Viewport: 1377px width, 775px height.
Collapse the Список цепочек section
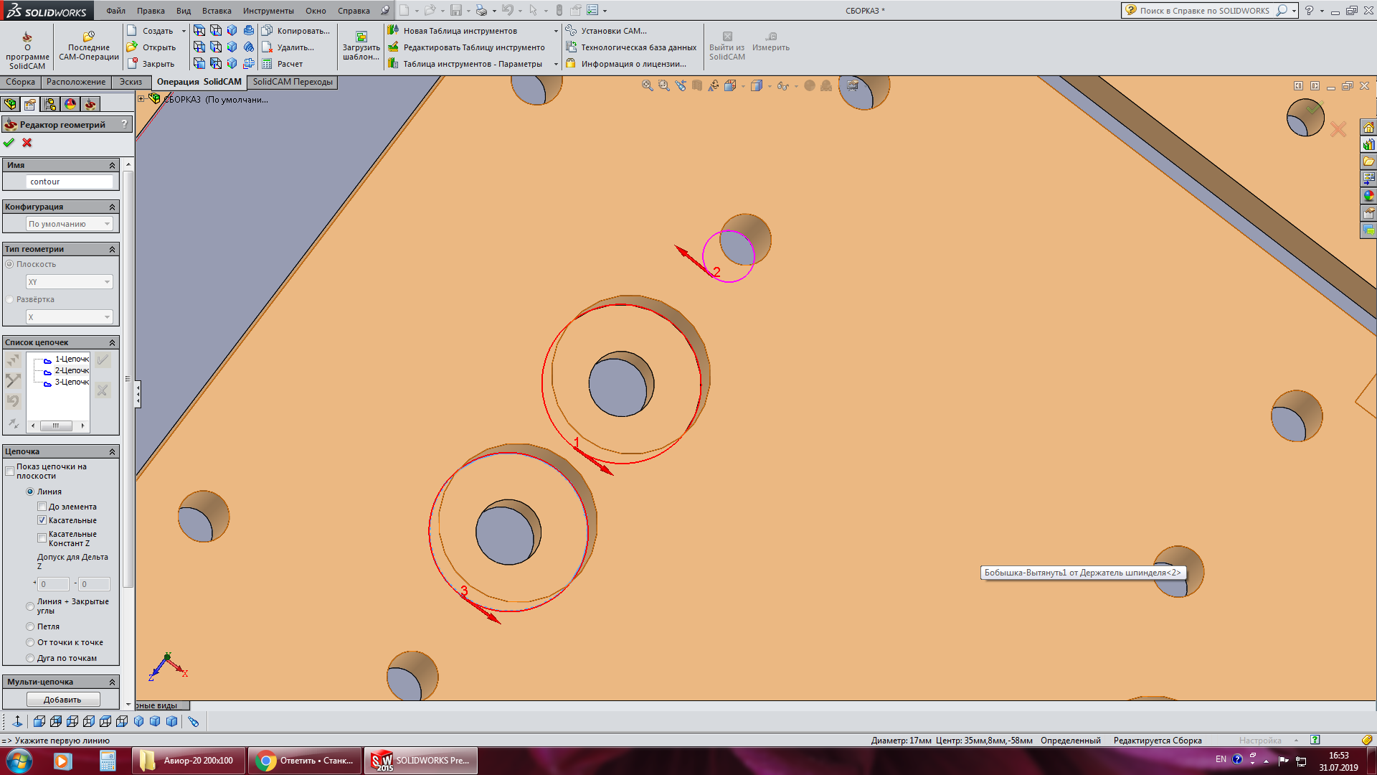click(112, 343)
